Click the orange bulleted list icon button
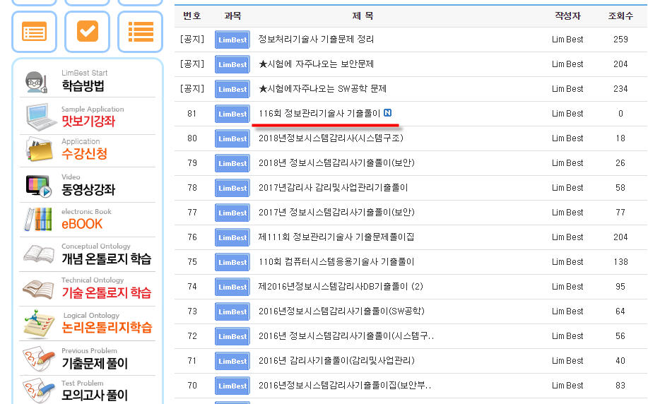 [140, 32]
